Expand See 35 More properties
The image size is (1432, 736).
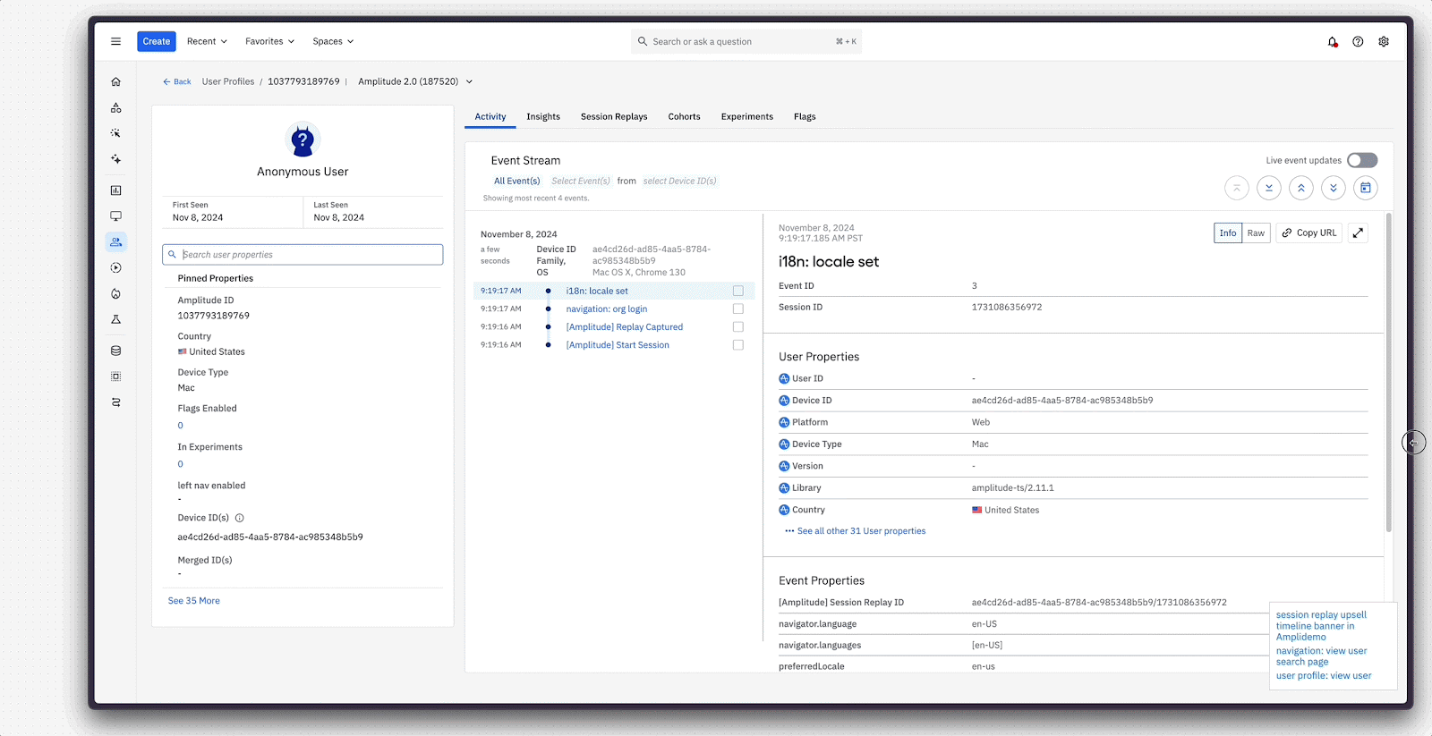click(x=194, y=601)
